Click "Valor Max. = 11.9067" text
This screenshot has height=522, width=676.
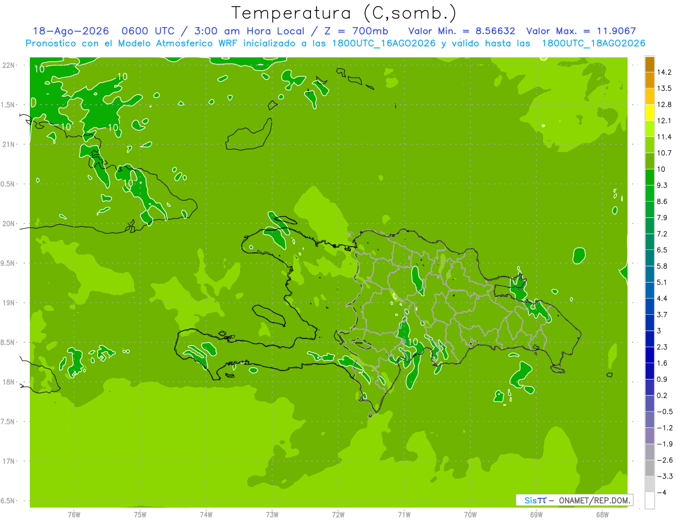[x=581, y=31]
